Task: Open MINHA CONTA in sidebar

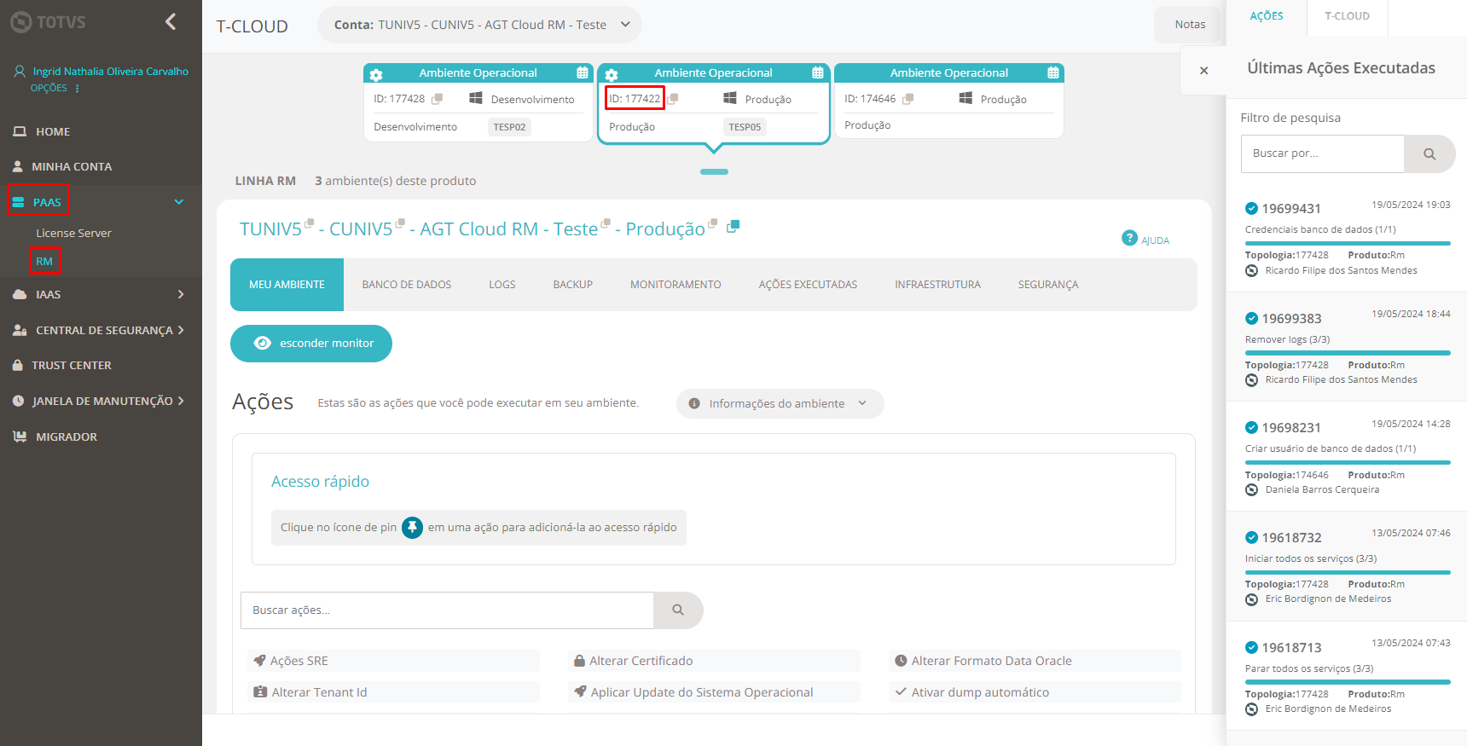Action: [72, 166]
